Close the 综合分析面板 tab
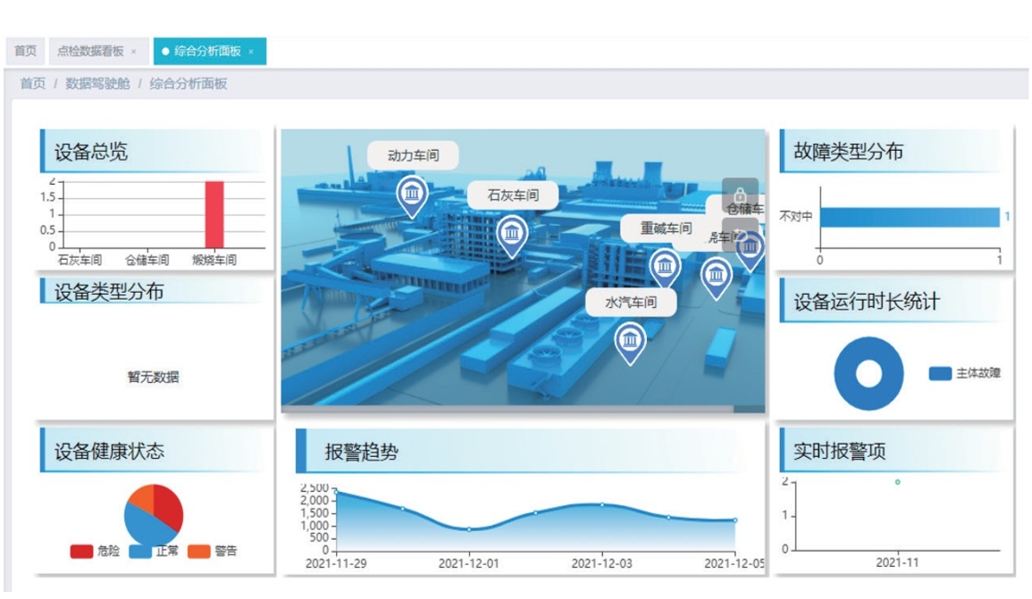 point(251,52)
